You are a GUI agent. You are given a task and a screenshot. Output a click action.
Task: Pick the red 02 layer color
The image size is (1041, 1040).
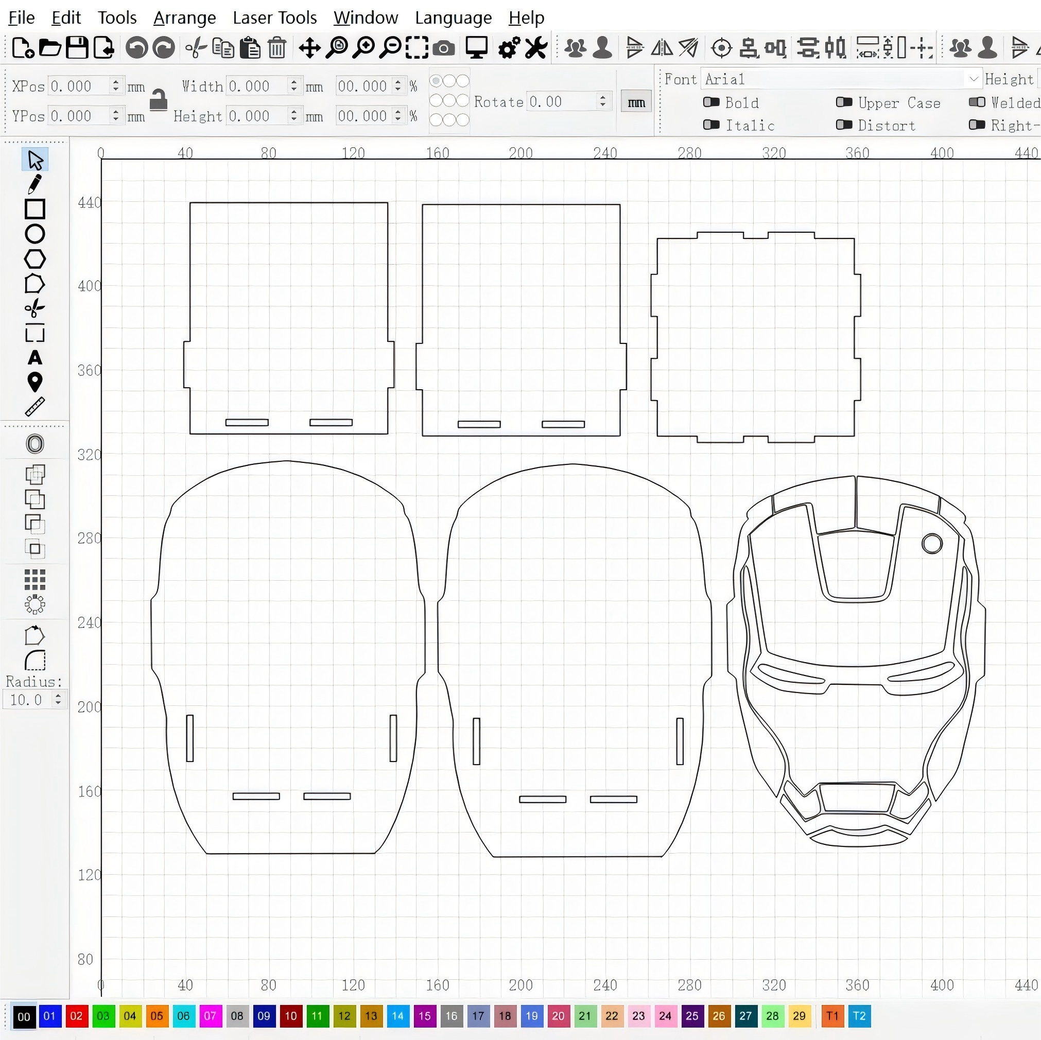[x=77, y=1016]
